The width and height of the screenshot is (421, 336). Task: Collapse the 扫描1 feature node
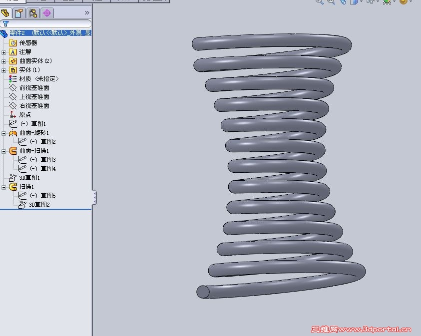pos(3,187)
